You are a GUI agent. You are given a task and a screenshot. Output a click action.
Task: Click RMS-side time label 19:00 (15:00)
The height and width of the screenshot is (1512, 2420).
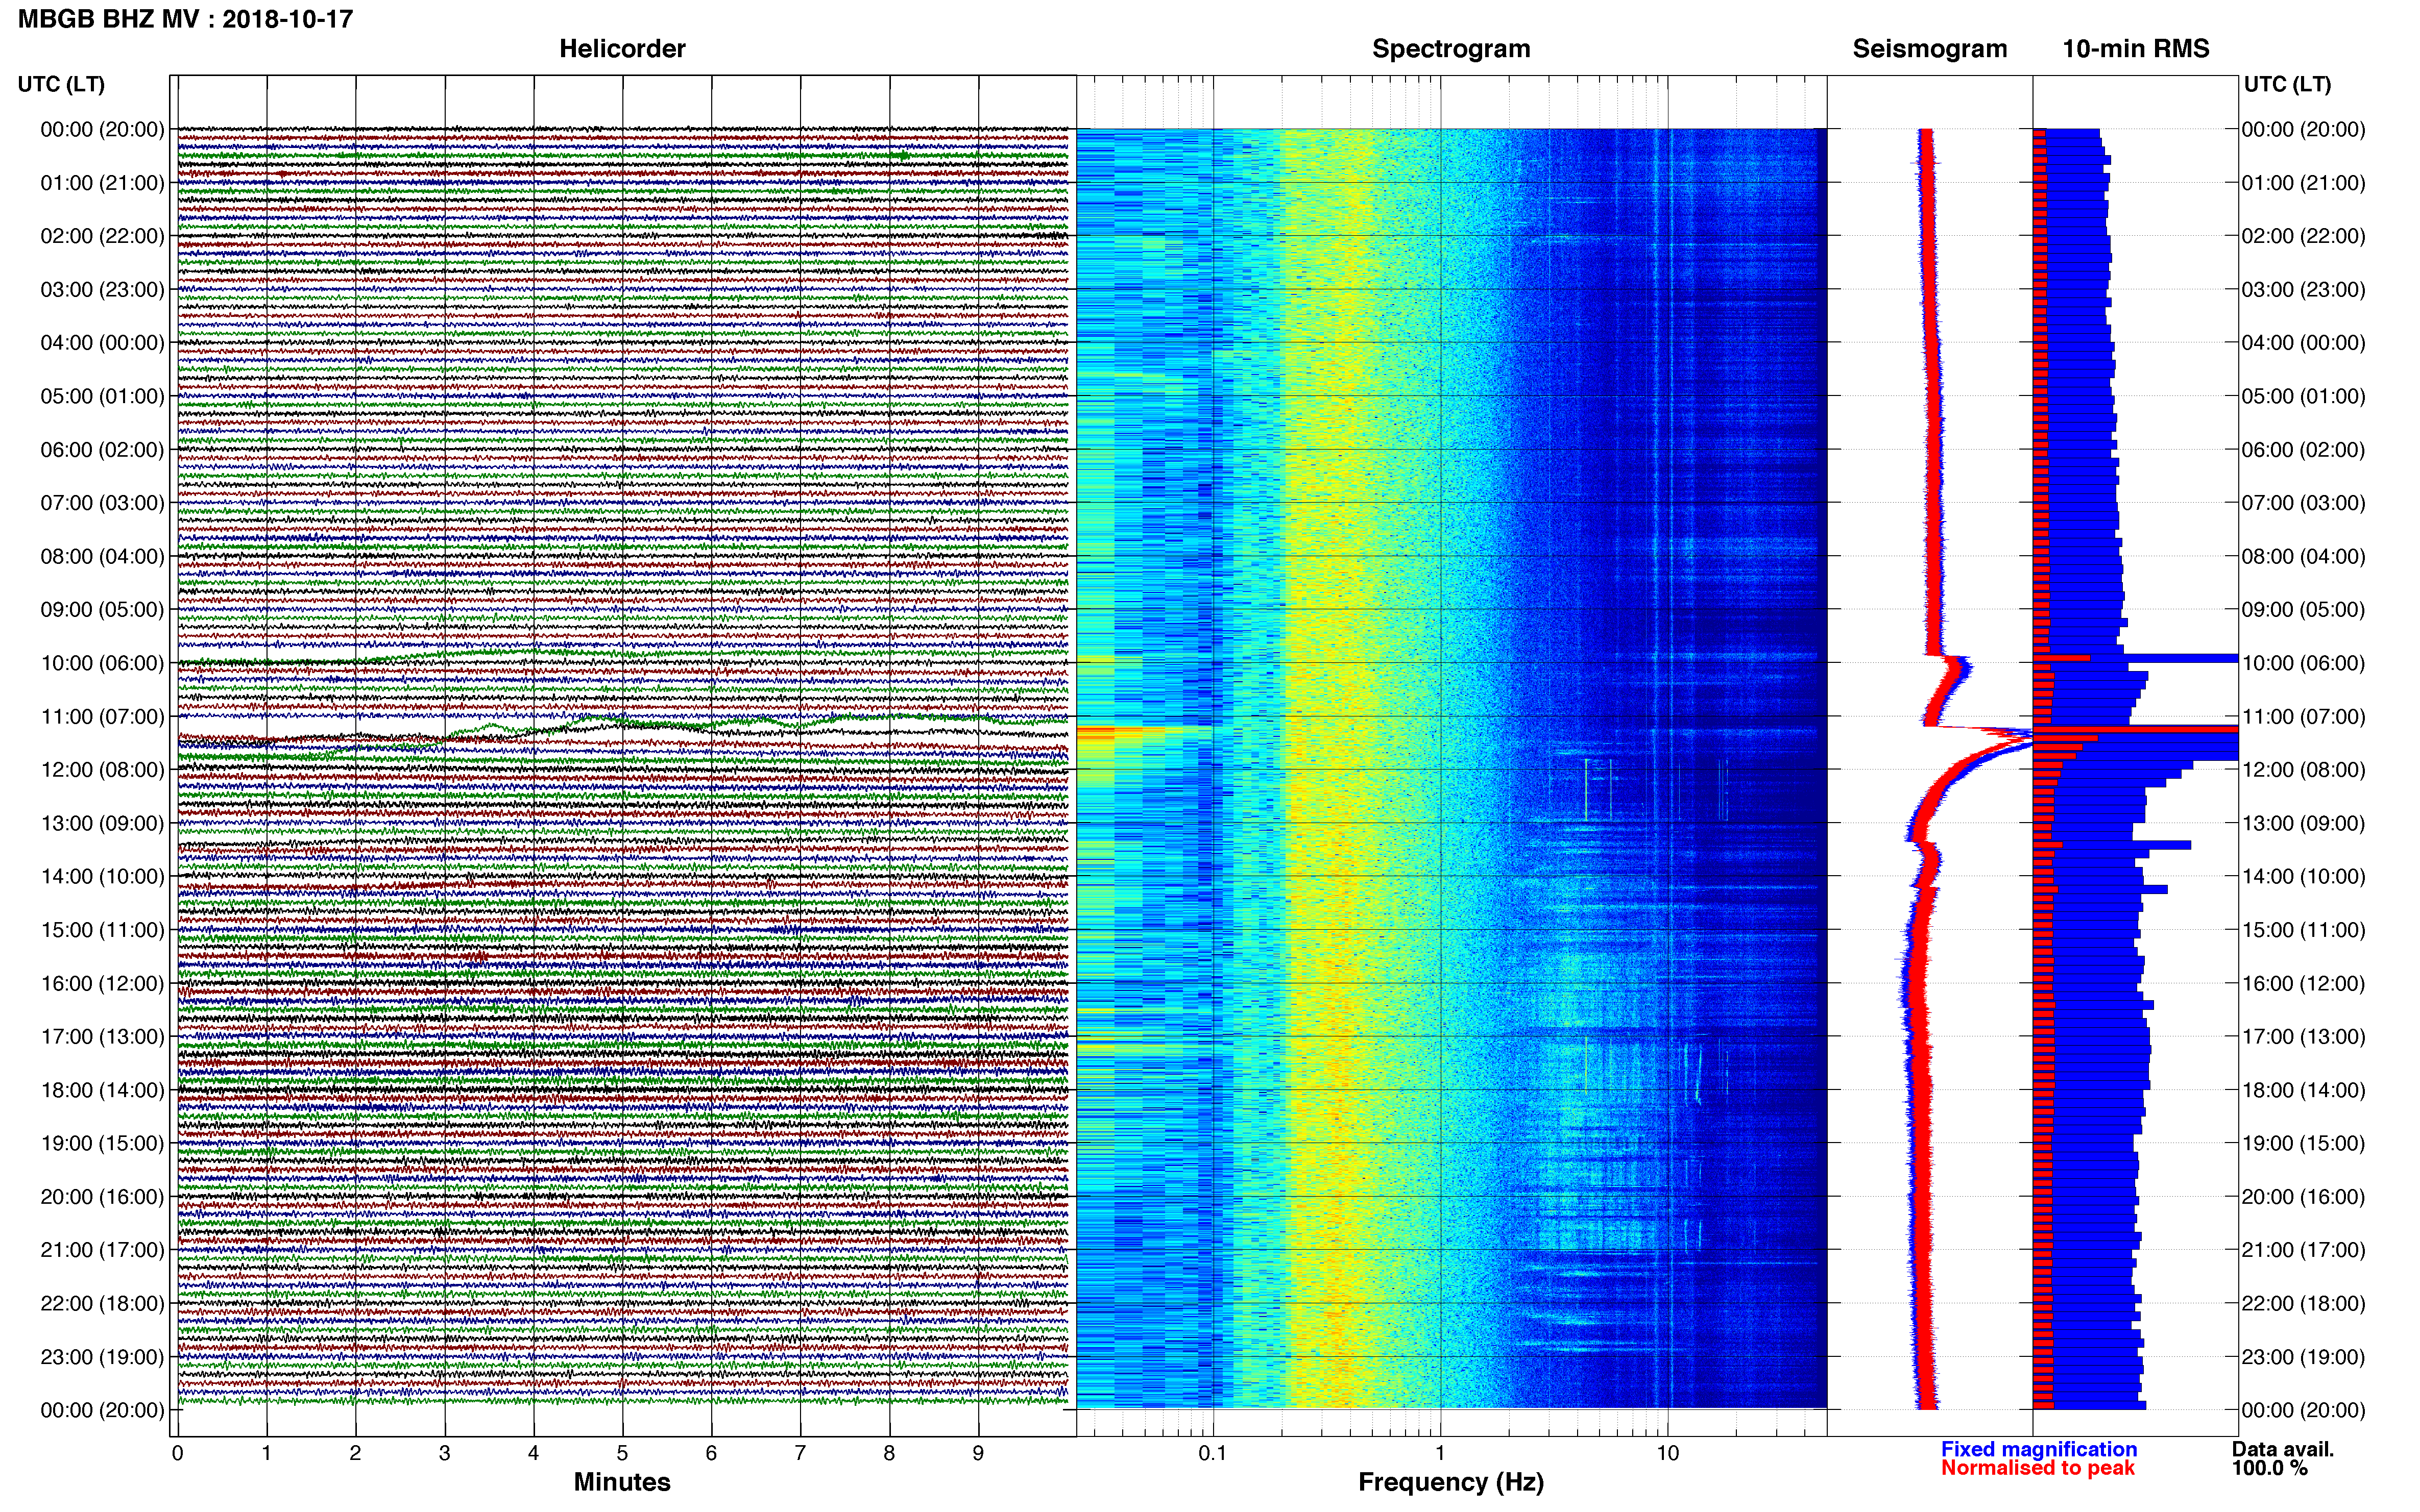click(2304, 1143)
